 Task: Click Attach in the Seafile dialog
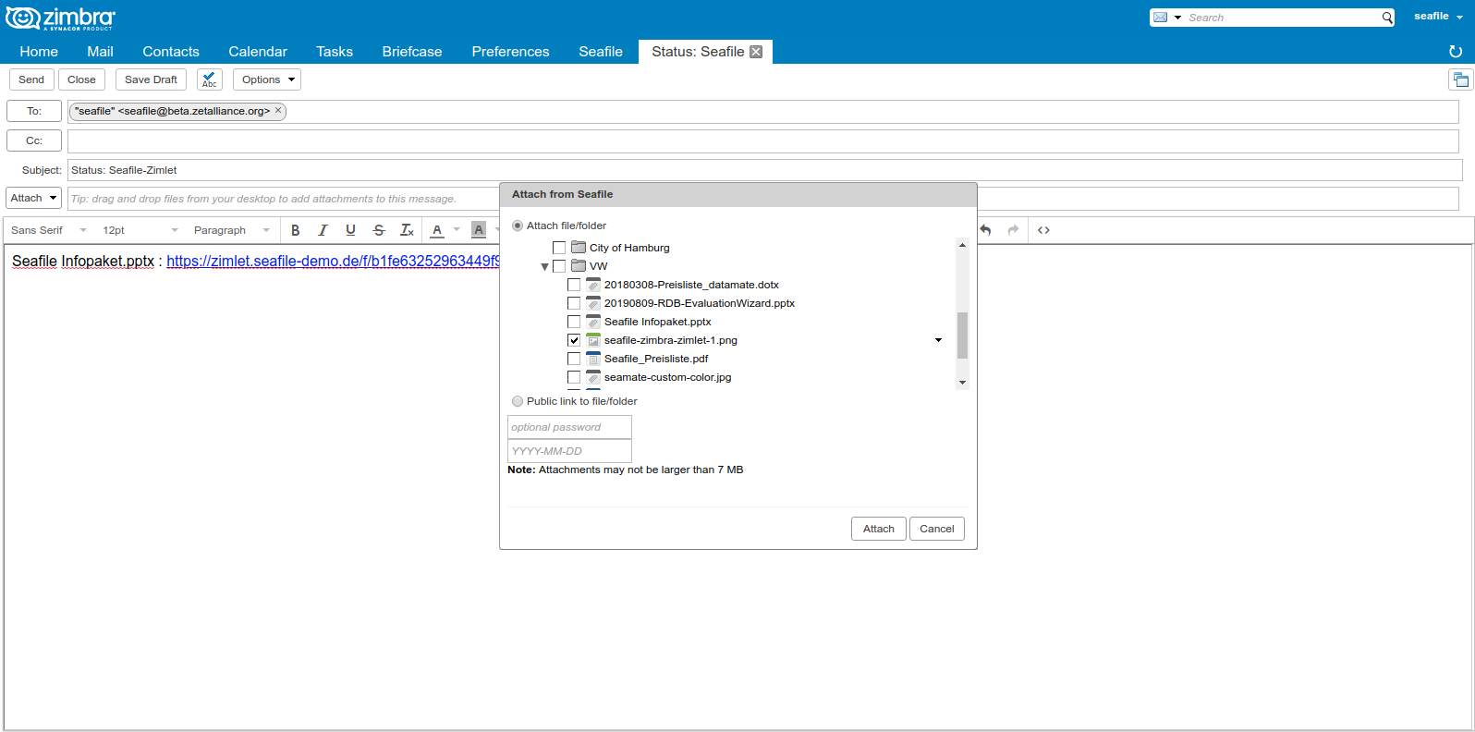click(x=878, y=529)
